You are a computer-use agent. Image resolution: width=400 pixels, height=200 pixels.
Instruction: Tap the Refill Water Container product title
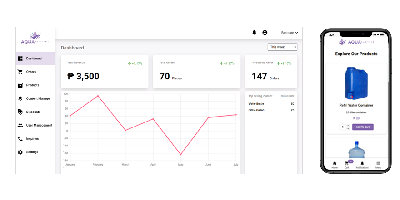coord(356,105)
